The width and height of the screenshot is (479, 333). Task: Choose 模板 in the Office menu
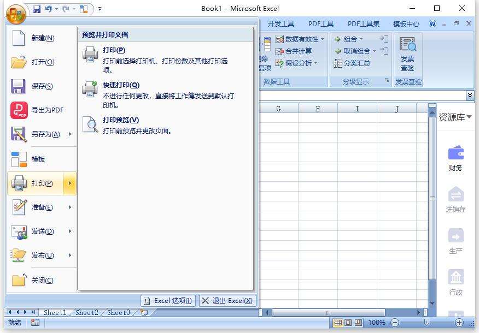(x=42, y=159)
